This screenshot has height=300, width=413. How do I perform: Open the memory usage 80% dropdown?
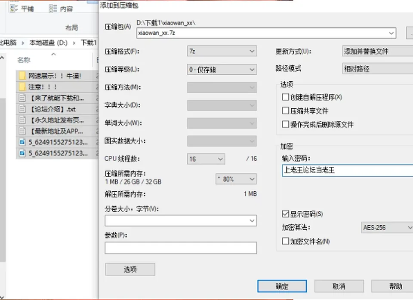pos(236,179)
